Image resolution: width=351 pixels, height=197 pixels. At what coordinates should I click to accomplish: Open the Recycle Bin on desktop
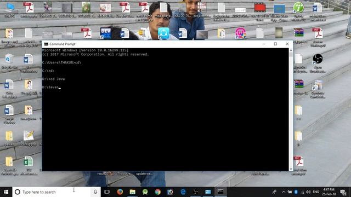[9, 61]
